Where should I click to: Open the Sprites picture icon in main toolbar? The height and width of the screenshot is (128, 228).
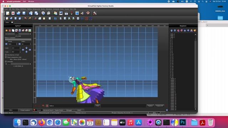pyautogui.click(x=61, y=13)
